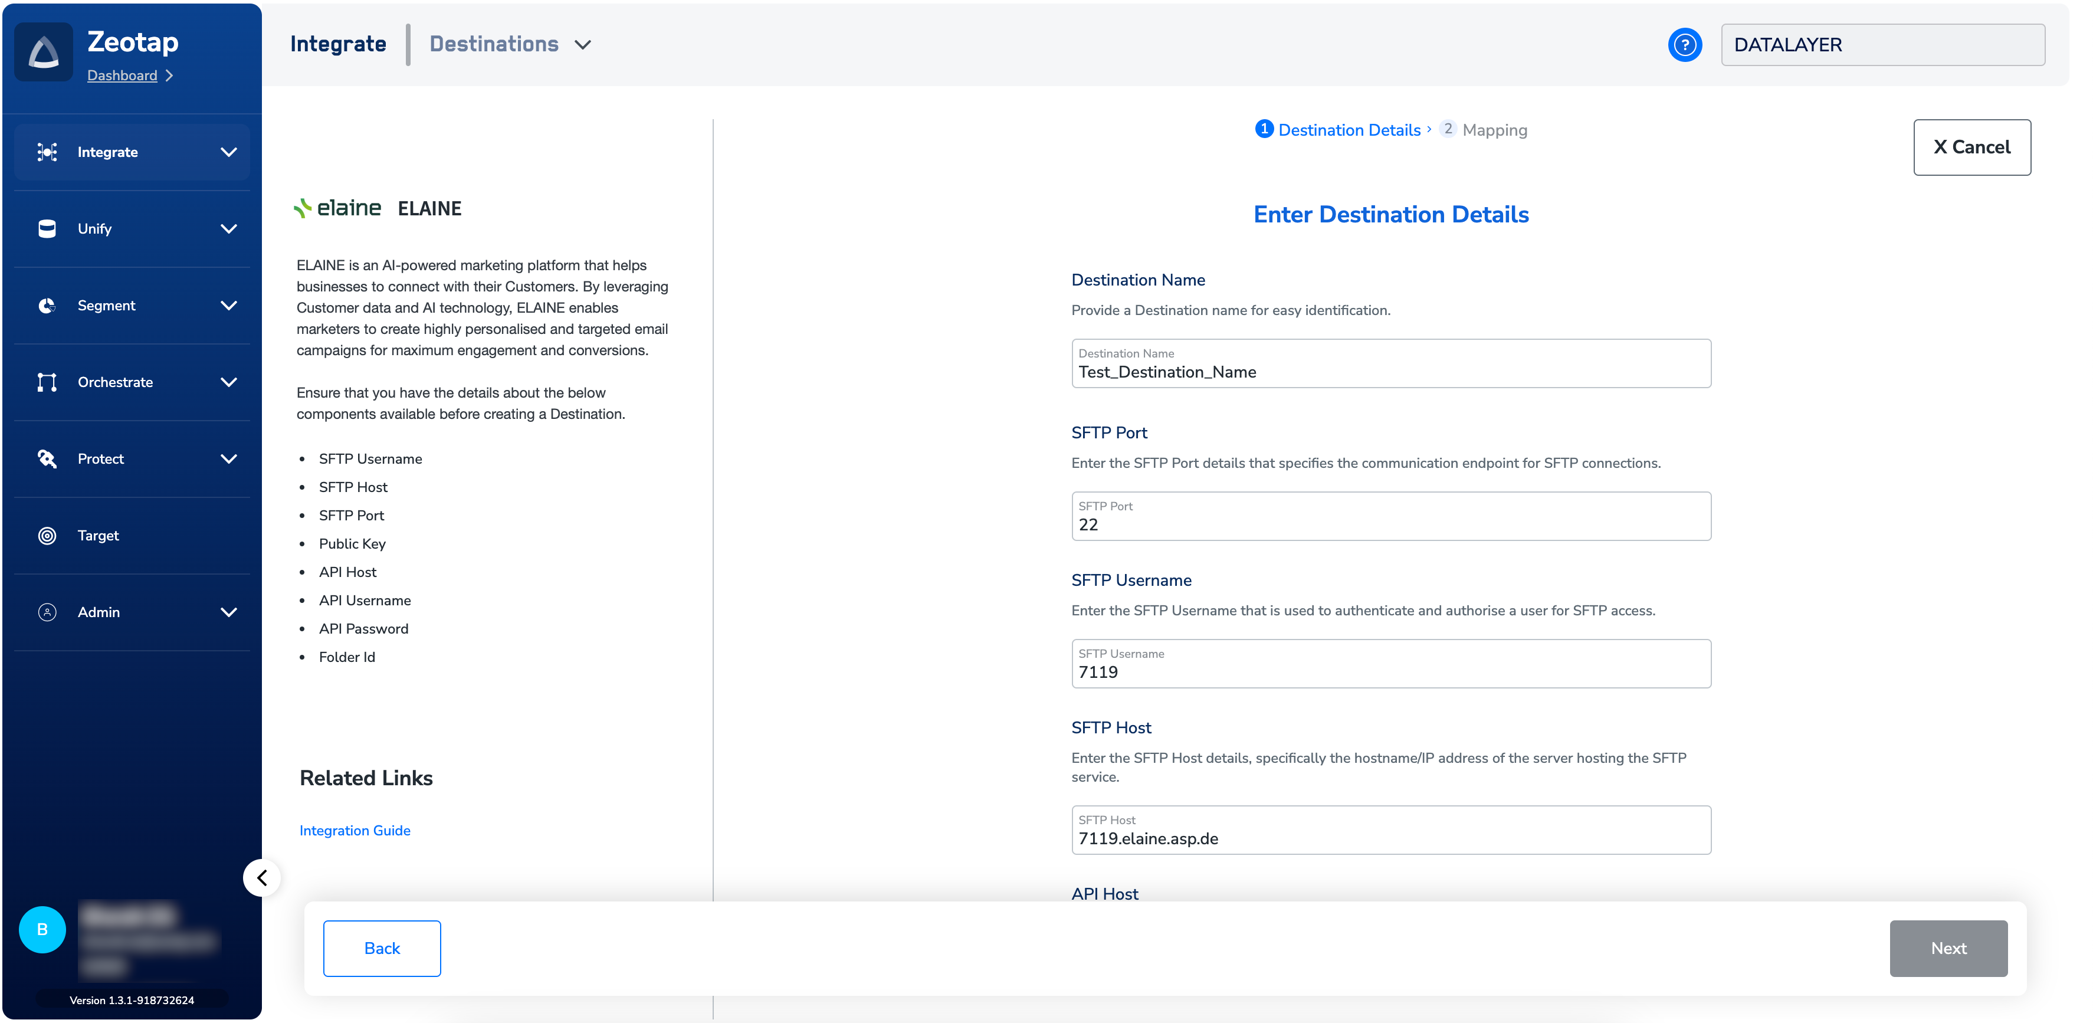Click the Zeotap logo icon
Screen dimensions: 2093x1023
44,53
